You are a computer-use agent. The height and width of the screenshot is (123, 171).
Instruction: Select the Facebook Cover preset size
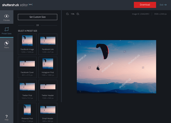27,67
